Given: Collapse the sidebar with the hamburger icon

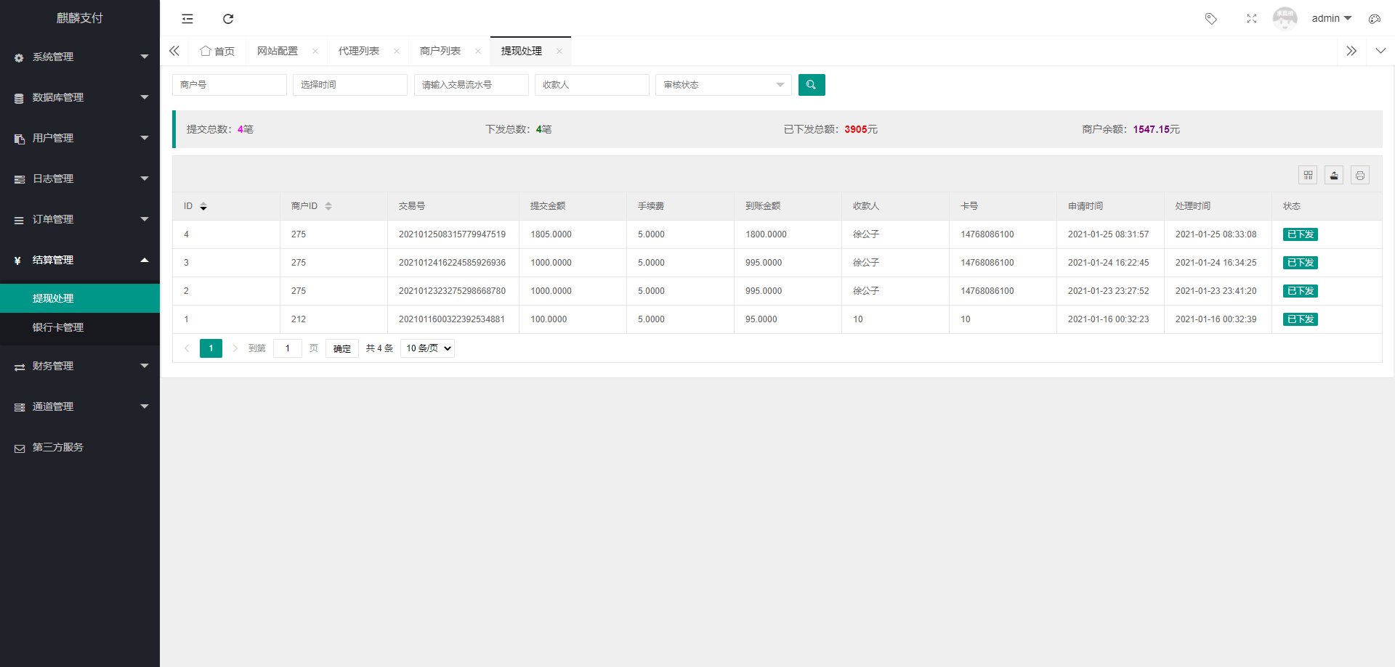Looking at the screenshot, I should click(187, 19).
